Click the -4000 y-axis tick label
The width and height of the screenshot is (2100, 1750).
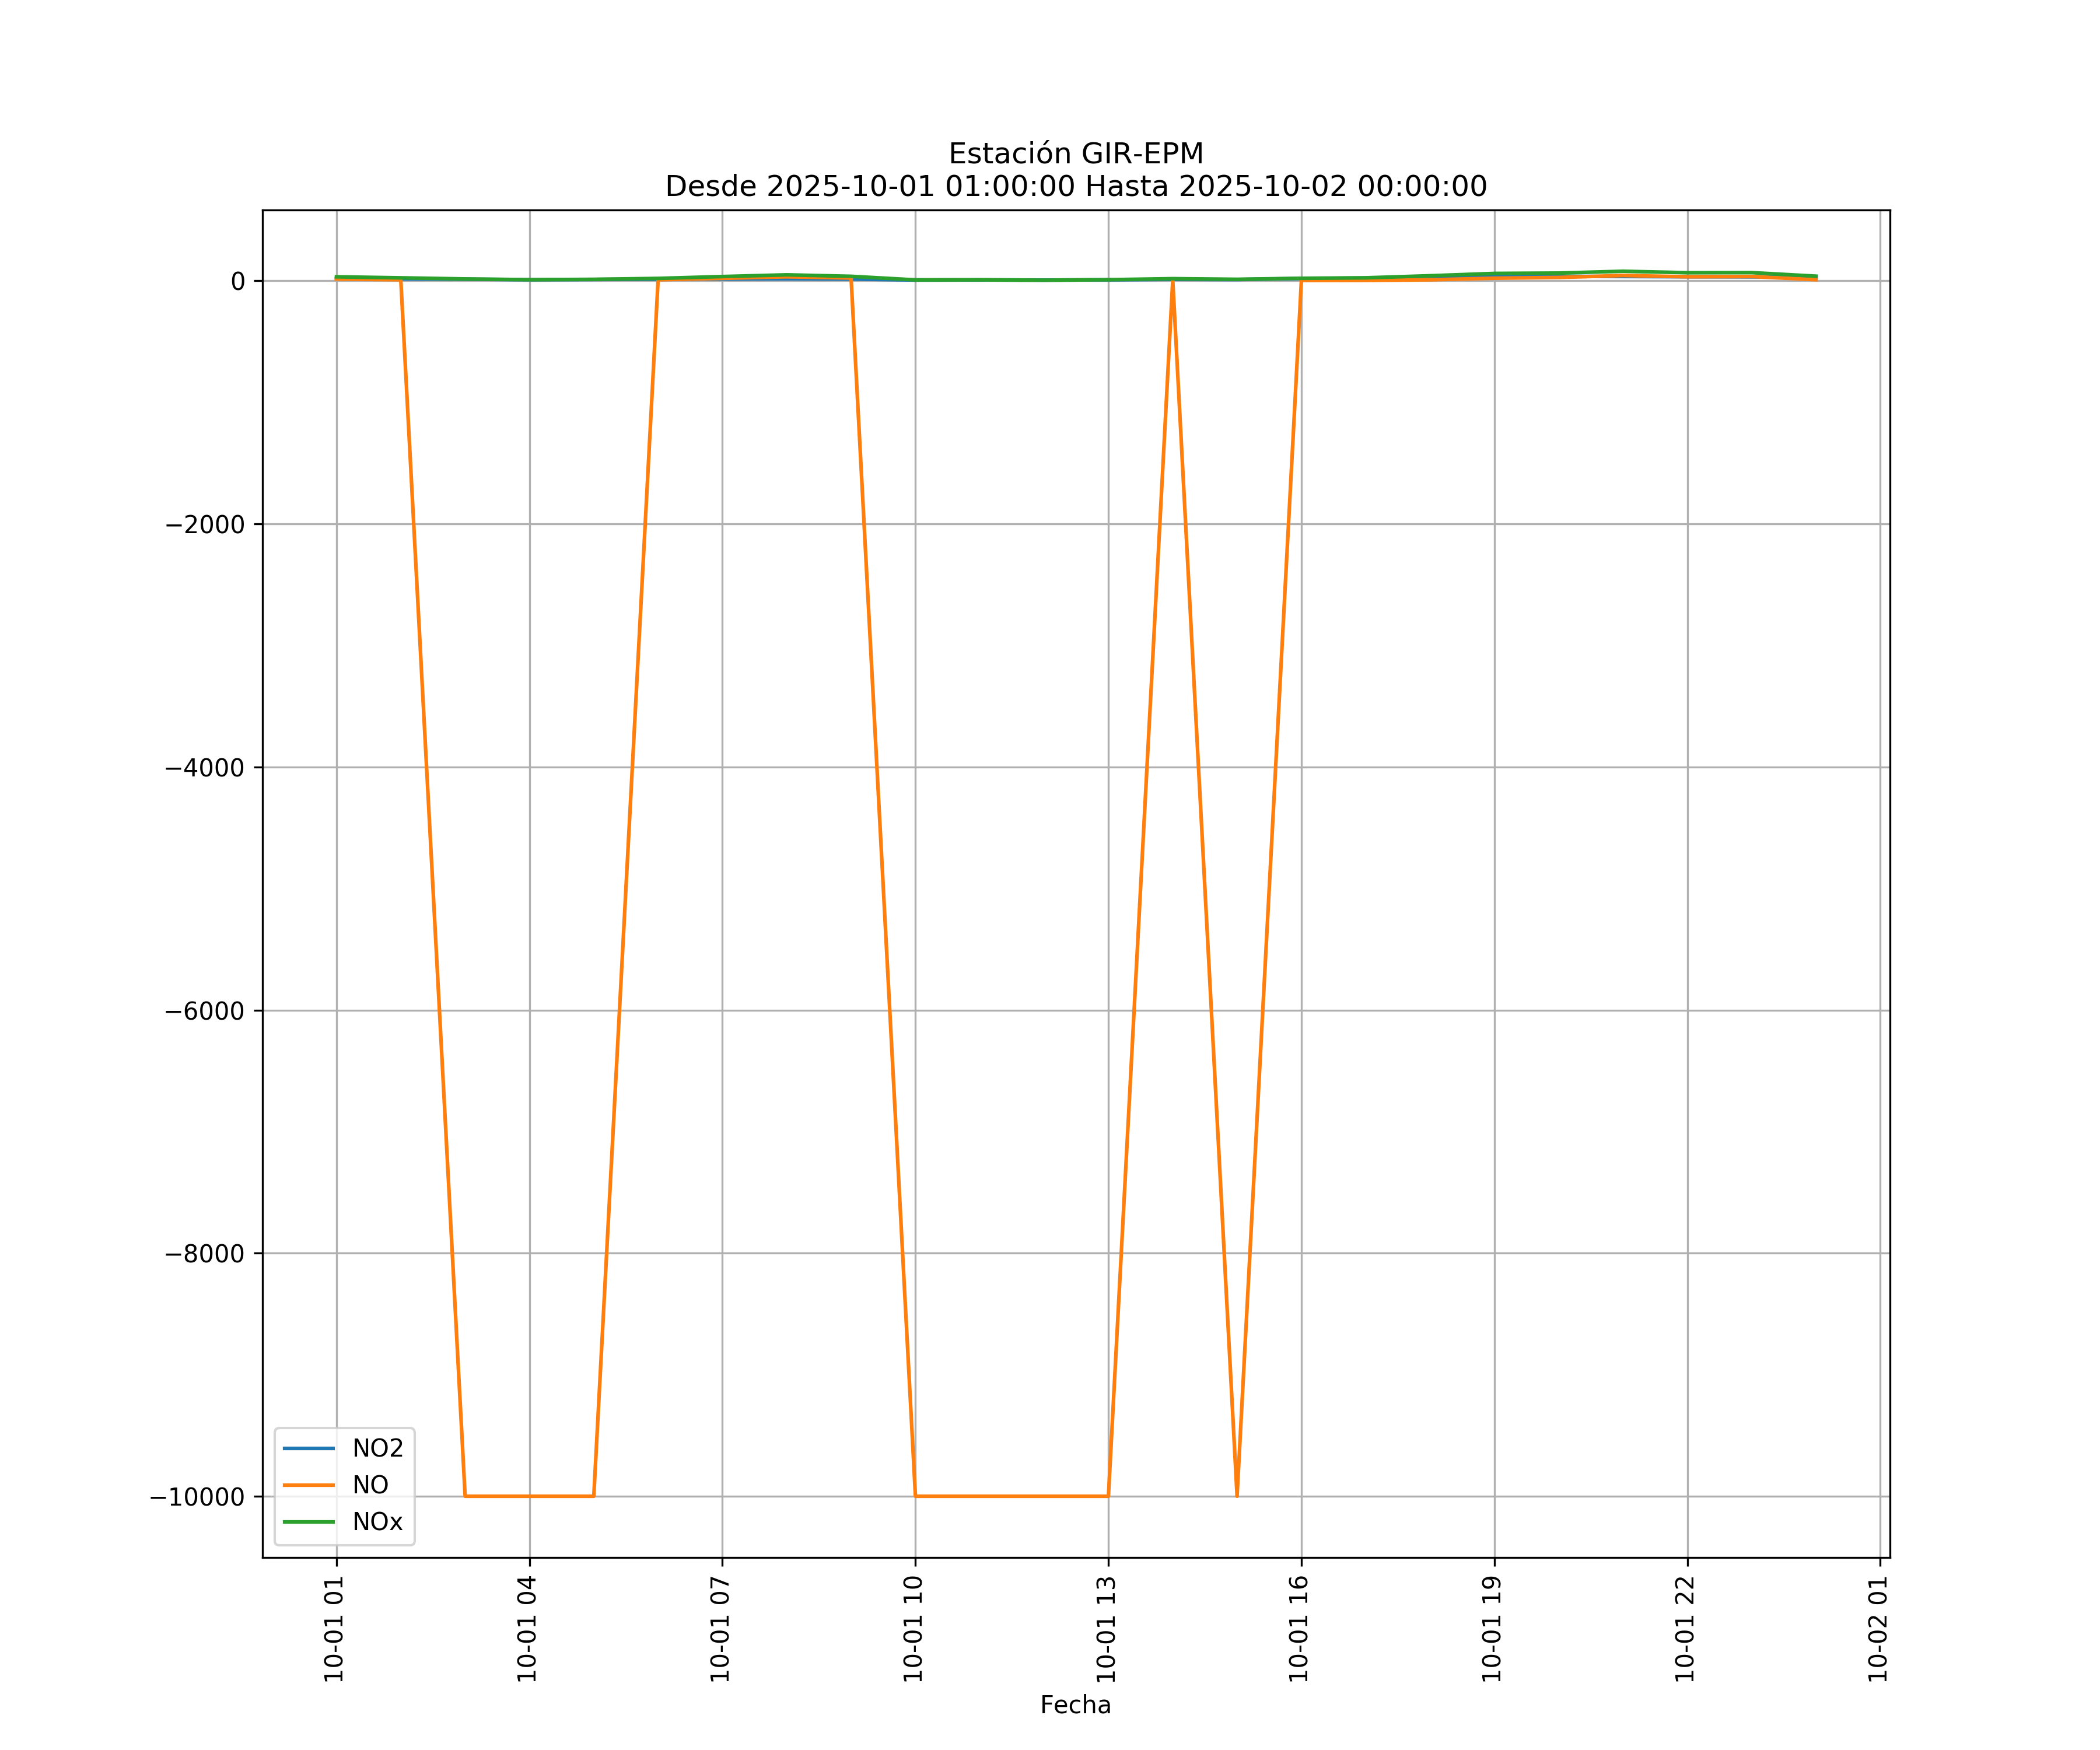pyautogui.click(x=204, y=768)
